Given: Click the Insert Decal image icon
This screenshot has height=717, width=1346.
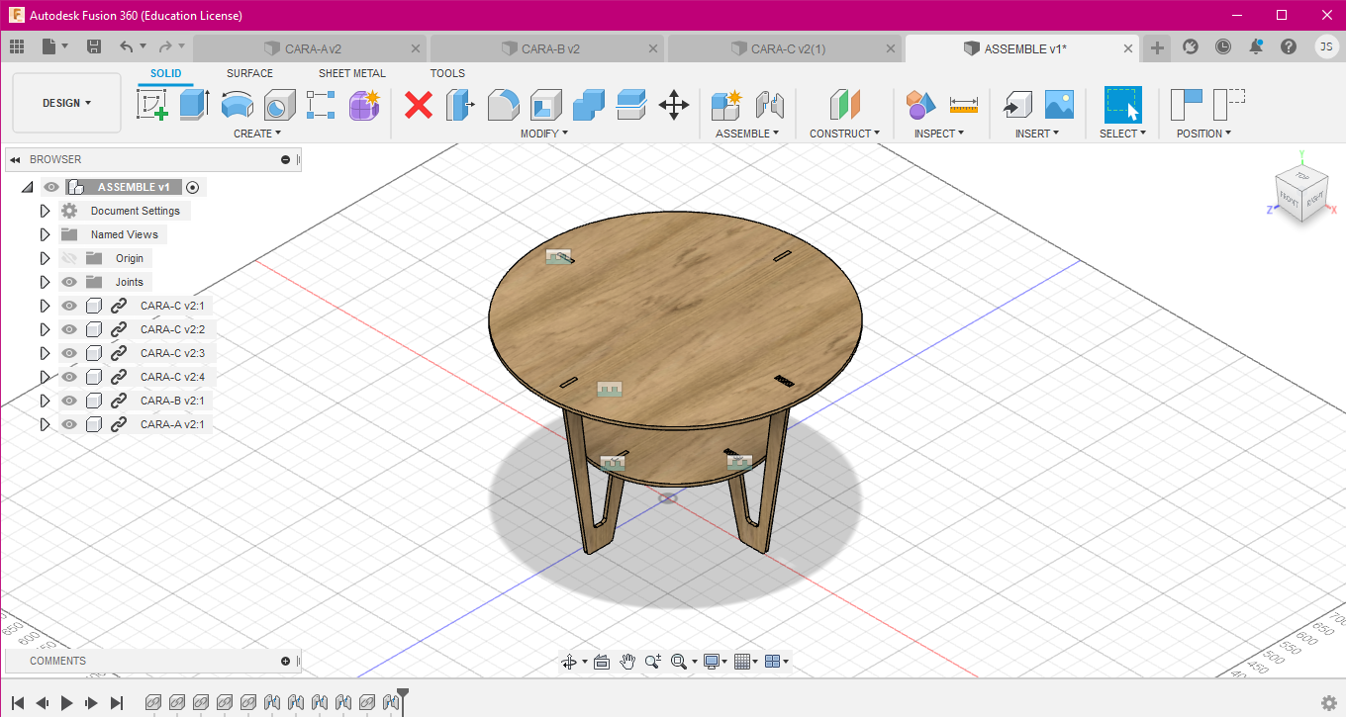Looking at the screenshot, I should (x=1059, y=104).
